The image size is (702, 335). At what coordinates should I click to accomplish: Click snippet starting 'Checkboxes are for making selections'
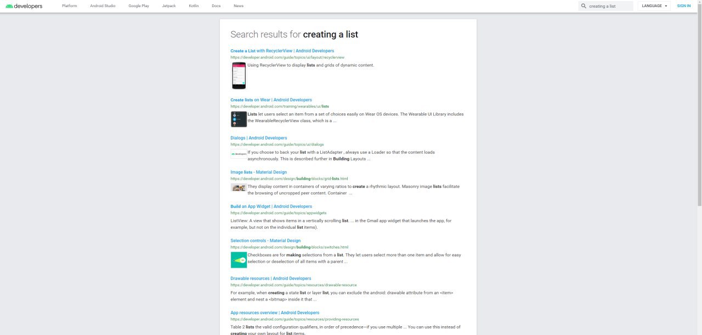[x=354, y=258]
